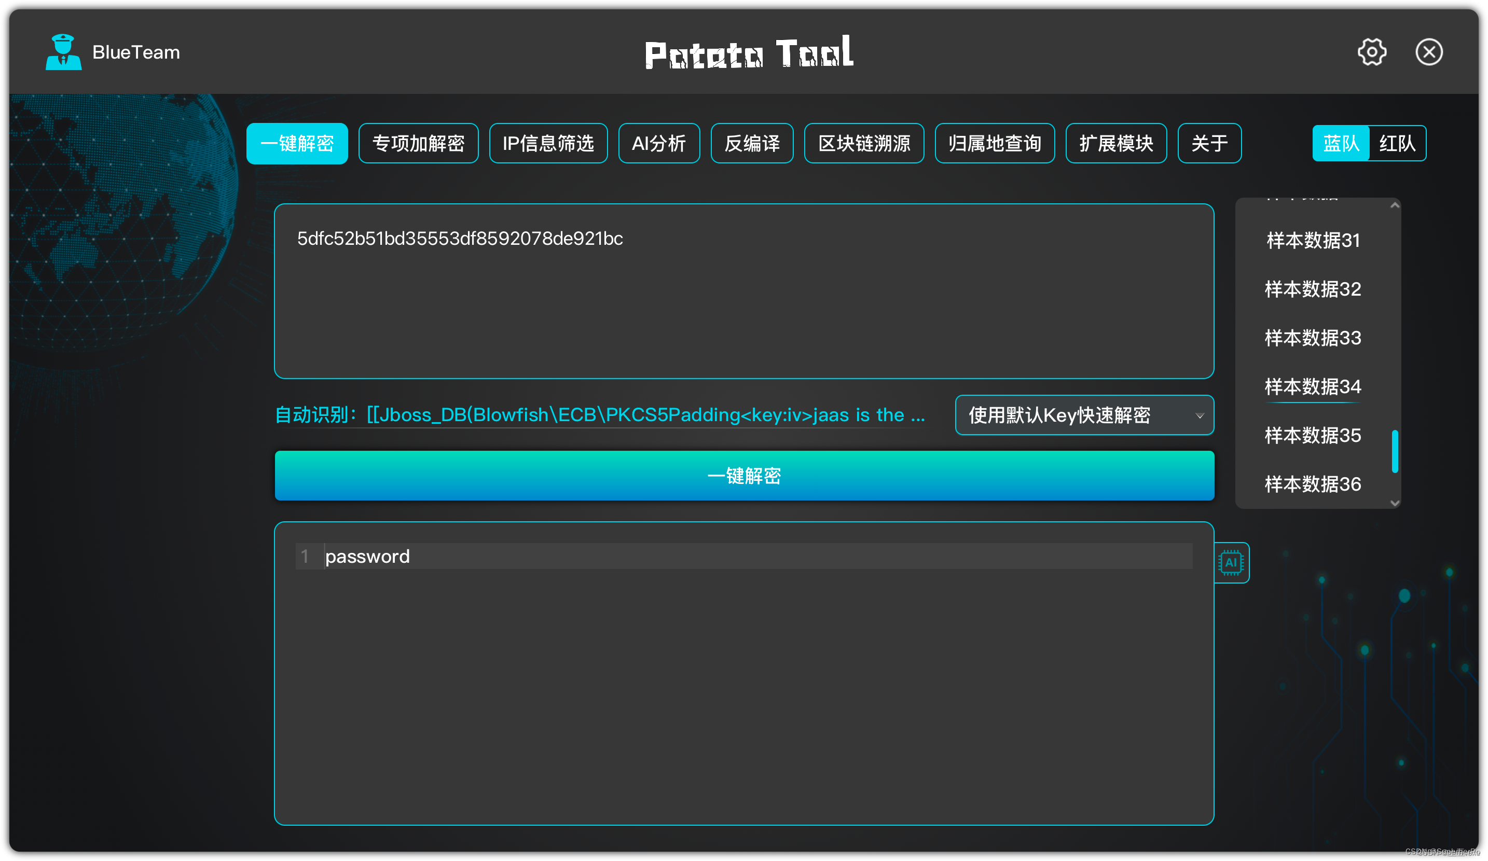Screen dimensions: 1488x861
Task: Switch to the AI分析 tab
Action: pyautogui.click(x=658, y=143)
